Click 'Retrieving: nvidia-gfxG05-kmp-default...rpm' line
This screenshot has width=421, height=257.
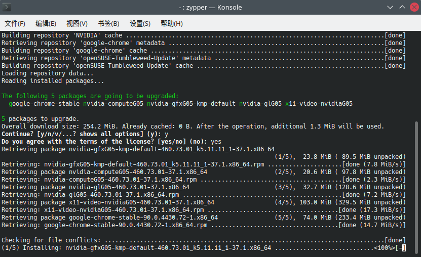[x=203, y=164]
